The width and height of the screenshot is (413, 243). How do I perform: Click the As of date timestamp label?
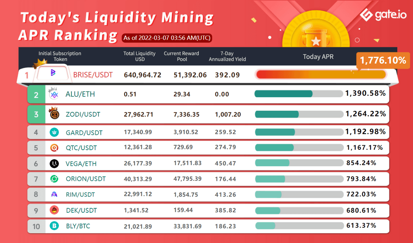(167, 38)
